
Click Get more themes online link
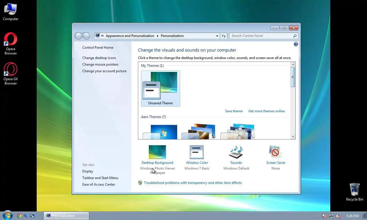coord(267,111)
